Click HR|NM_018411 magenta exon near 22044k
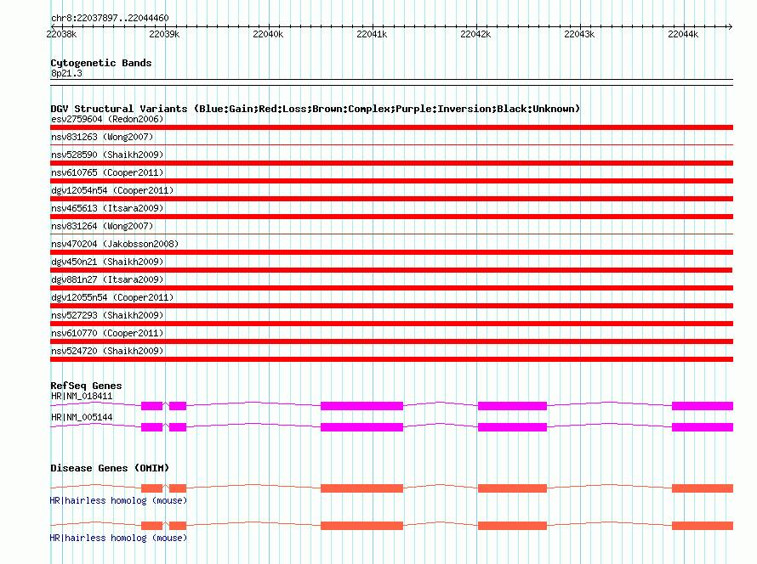This screenshot has width=757, height=564. pos(703,406)
